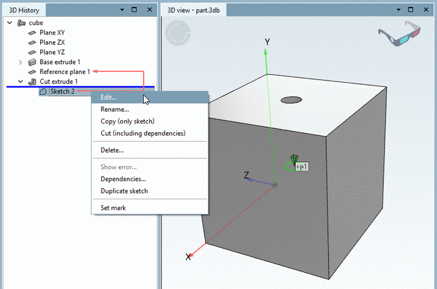
Task: Click the circular view navigation widget
Action: pyautogui.click(x=178, y=33)
